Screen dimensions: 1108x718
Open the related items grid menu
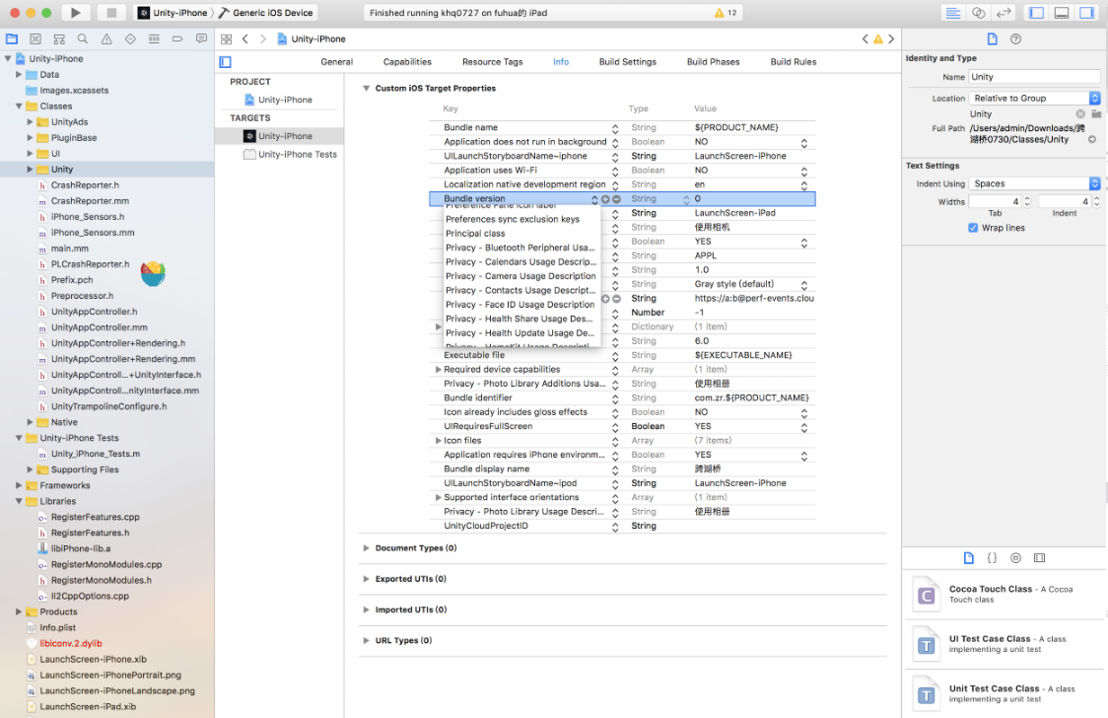point(226,38)
